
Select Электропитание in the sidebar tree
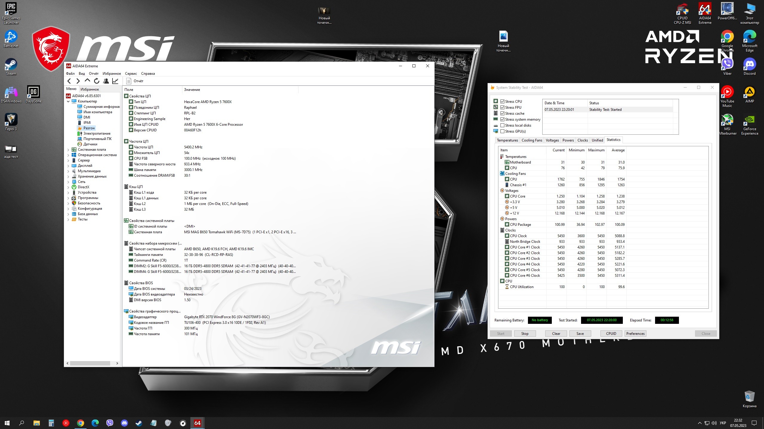pos(97,133)
